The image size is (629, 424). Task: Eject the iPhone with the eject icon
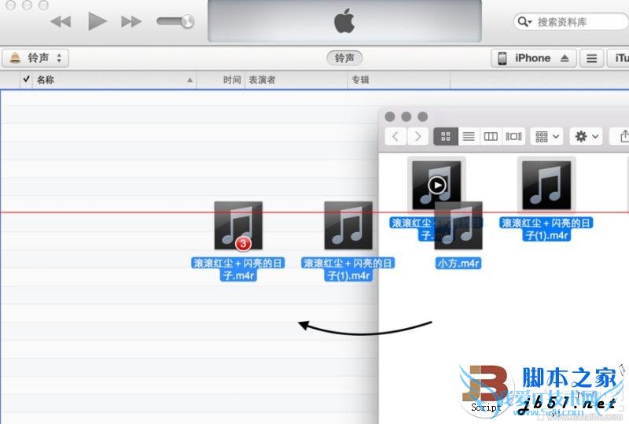coord(565,58)
